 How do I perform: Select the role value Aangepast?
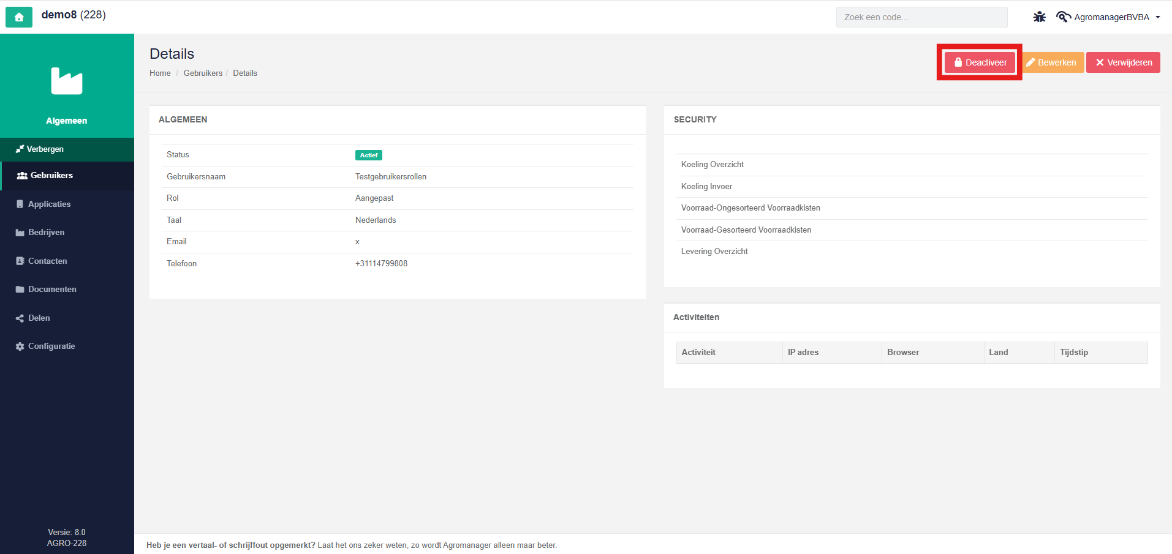click(374, 198)
